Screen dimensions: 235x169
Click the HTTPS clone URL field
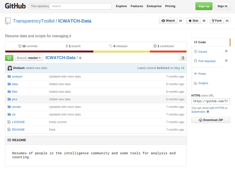point(211,101)
